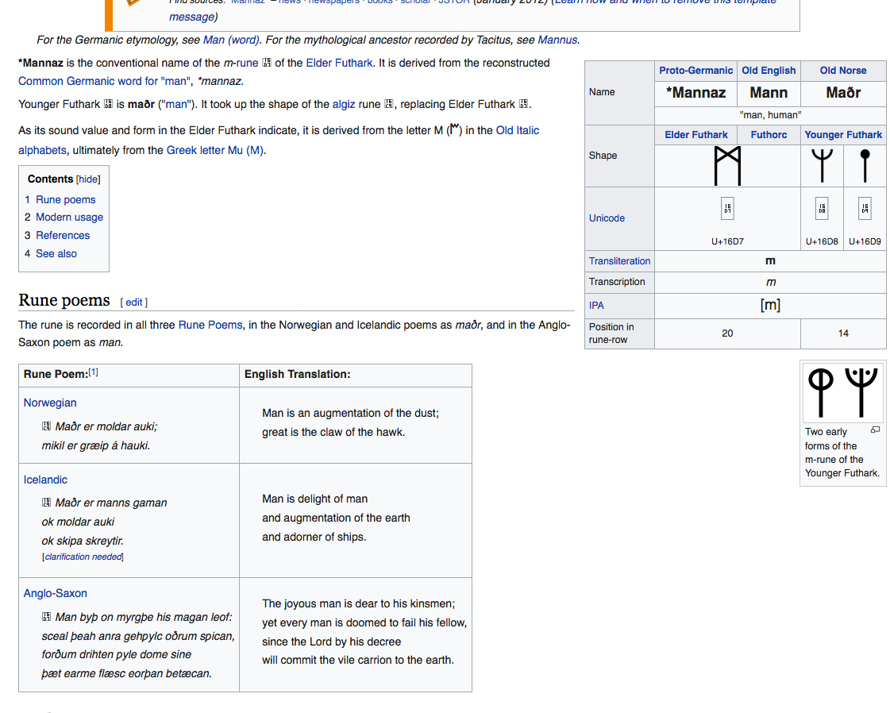
Task: Click the Unicode link in infobox
Action: (x=607, y=218)
